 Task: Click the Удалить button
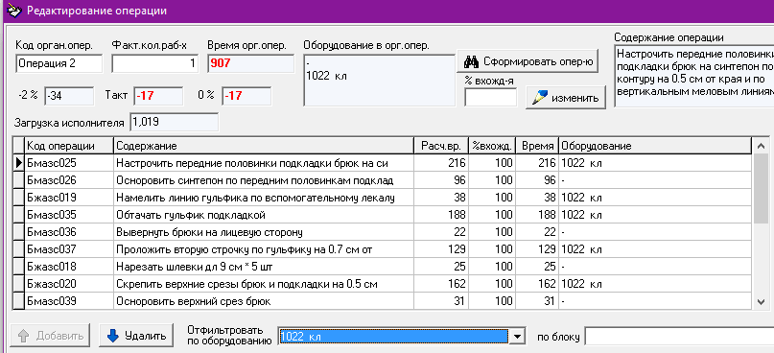[x=136, y=337]
